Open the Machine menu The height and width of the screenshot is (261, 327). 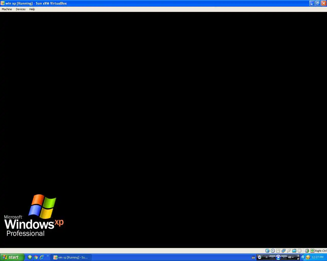point(7,9)
